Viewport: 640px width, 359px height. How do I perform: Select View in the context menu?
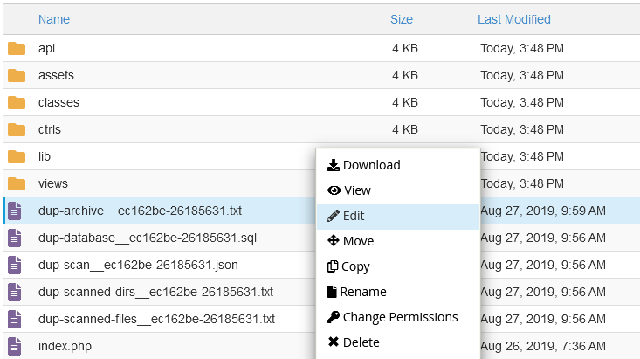pyautogui.click(x=356, y=190)
